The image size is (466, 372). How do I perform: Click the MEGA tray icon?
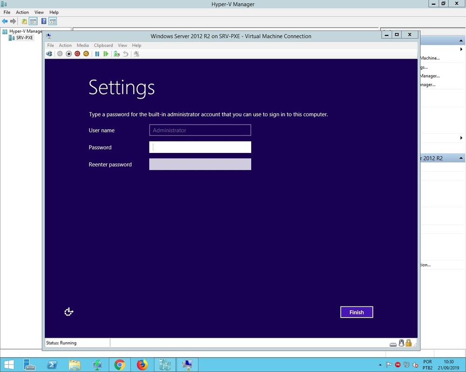click(397, 365)
